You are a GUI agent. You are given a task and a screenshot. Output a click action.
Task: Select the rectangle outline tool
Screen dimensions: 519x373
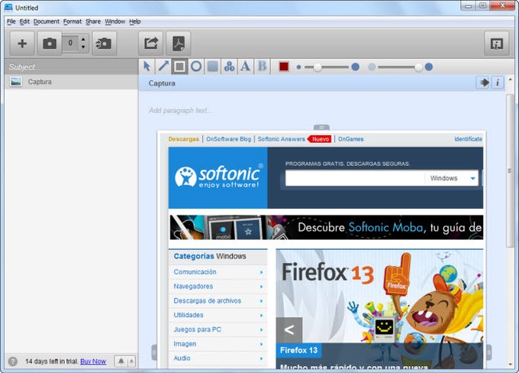179,66
